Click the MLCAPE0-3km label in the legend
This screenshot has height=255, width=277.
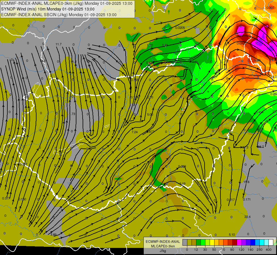pyautogui.click(x=163, y=246)
